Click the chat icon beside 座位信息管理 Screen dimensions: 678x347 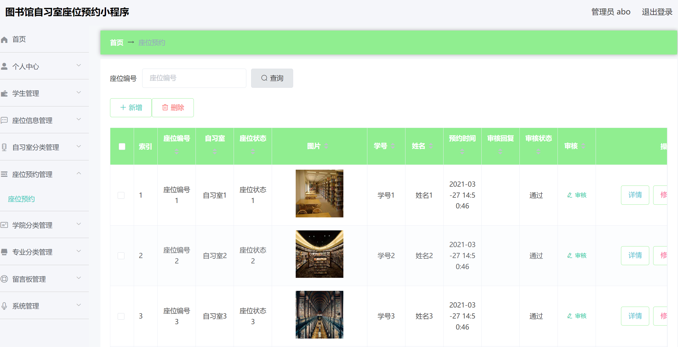(4, 120)
